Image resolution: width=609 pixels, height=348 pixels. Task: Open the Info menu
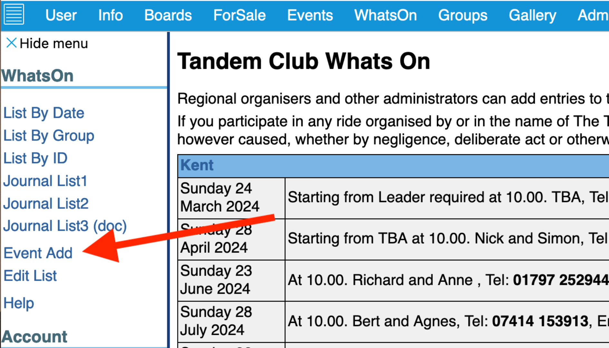[x=111, y=15]
